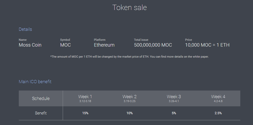The height and width of the screenshot is (125, 253).
Task: Click the 10% benefit cell
Action: click(129, 113)
